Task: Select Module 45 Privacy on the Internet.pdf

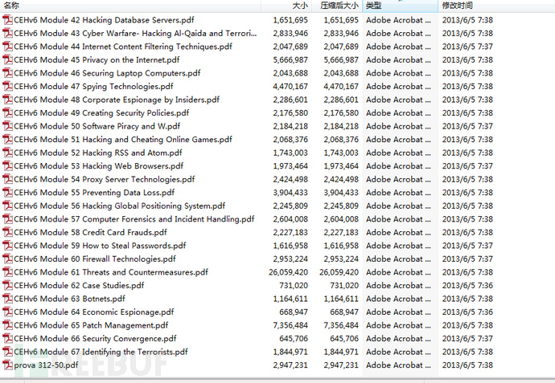Action: 97,59
